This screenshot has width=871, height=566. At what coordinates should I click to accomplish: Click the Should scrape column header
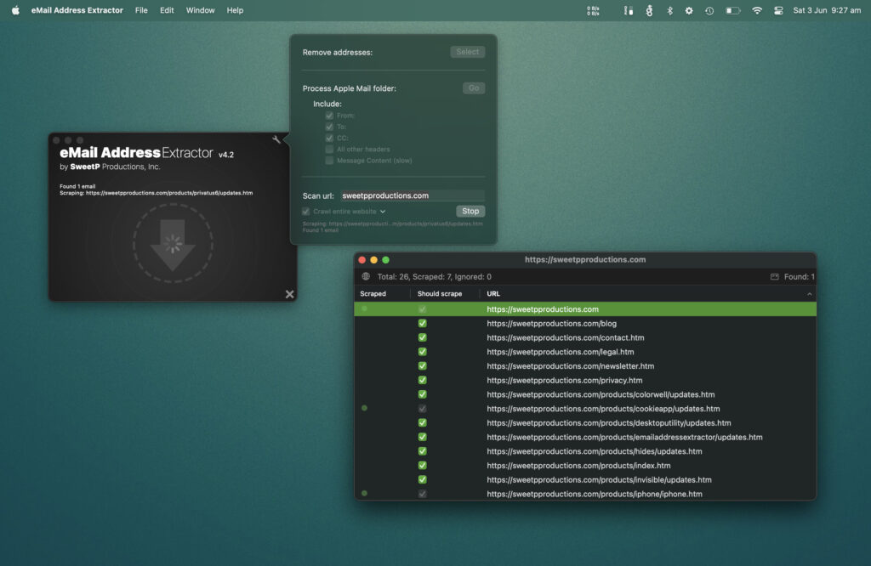[440, 294]
